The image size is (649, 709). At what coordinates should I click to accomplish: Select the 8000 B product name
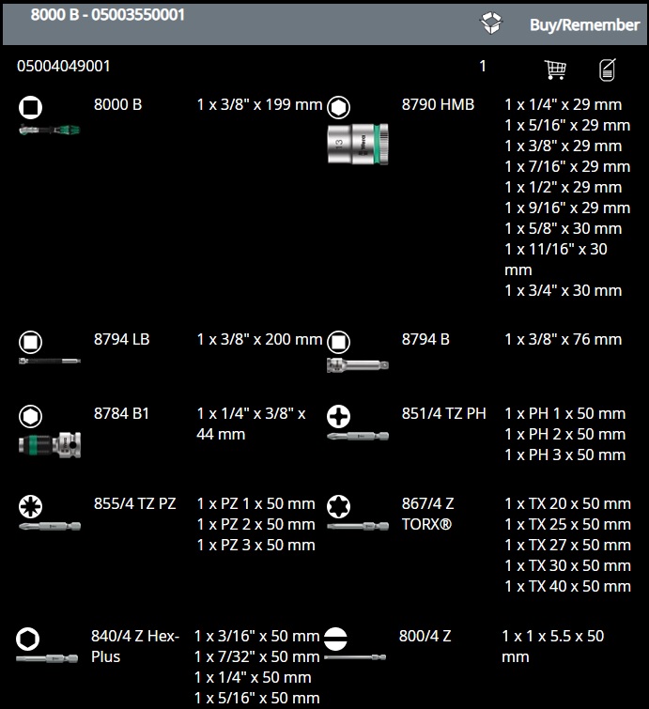[x=117, y=104]
